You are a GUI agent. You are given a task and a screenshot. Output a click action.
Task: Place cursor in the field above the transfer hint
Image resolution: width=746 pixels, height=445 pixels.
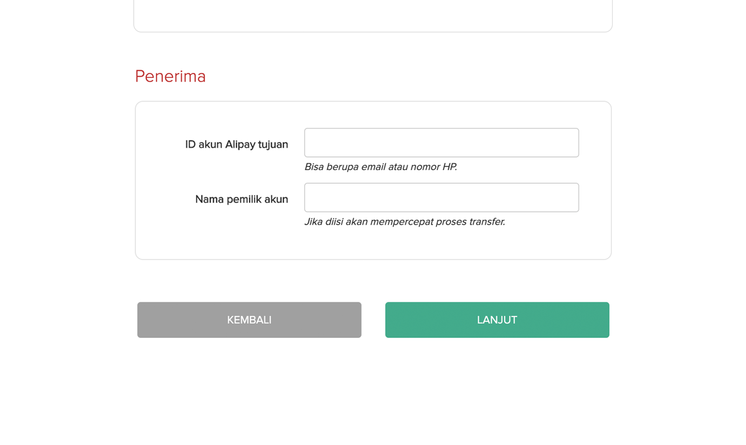point(441,198)
